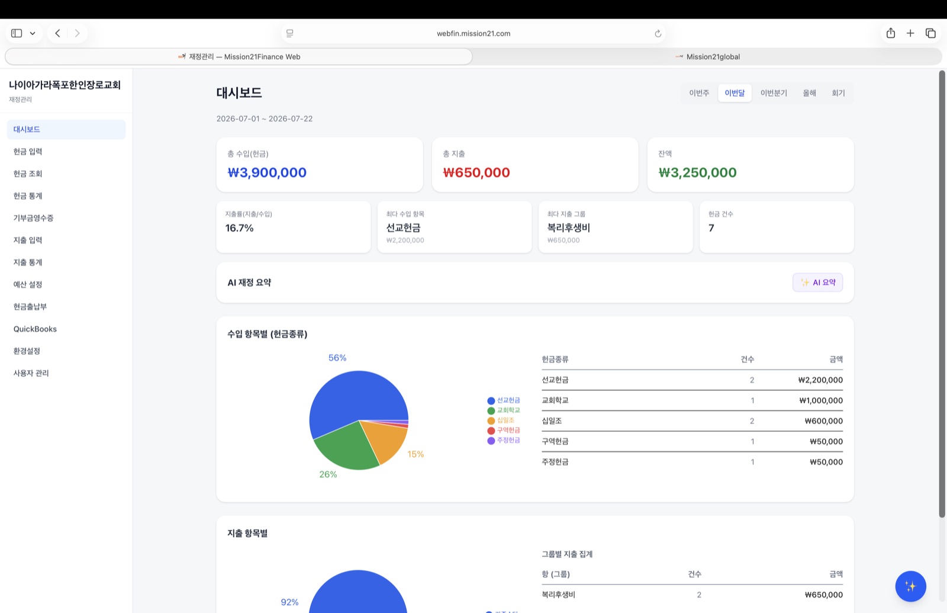Open the floating AI sparkle assistant button
This screenshot has height=613, width=947.
tap(910, 586)
